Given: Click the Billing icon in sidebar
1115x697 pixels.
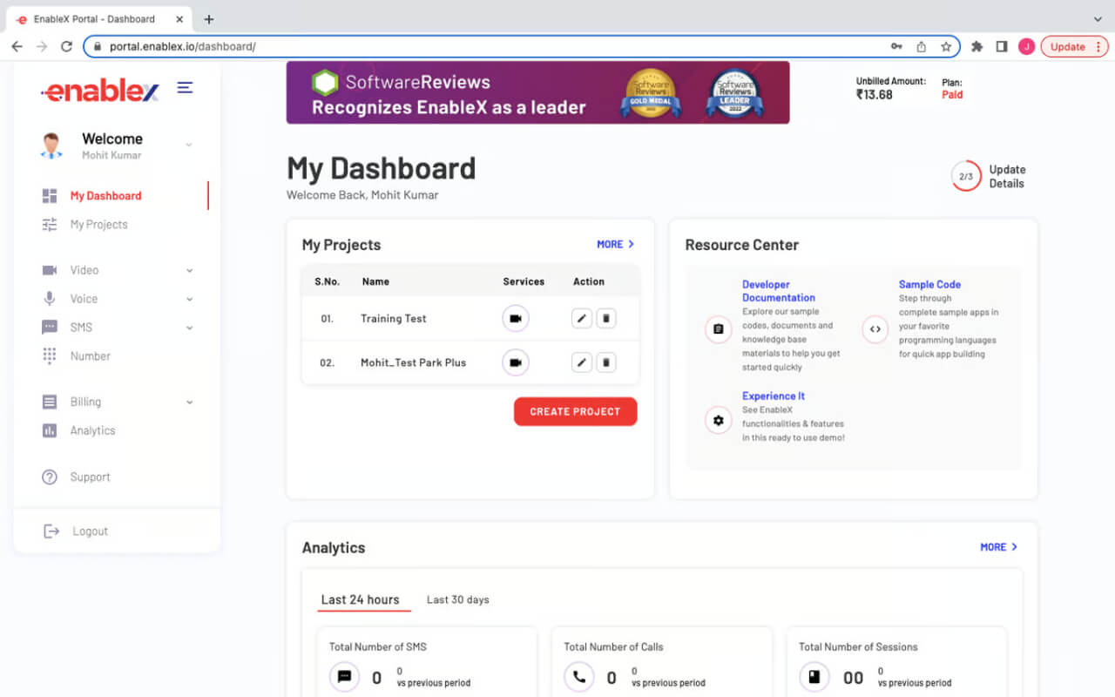Looking at the screenshot, I should pos(50,402).
